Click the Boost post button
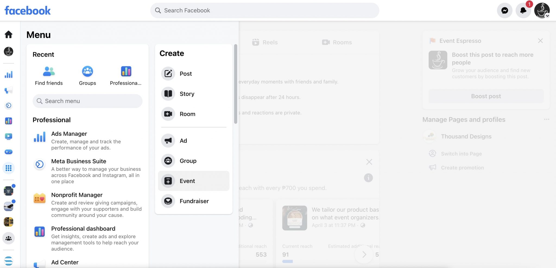This screenshot has height=268, width=556. pos(486,96)
